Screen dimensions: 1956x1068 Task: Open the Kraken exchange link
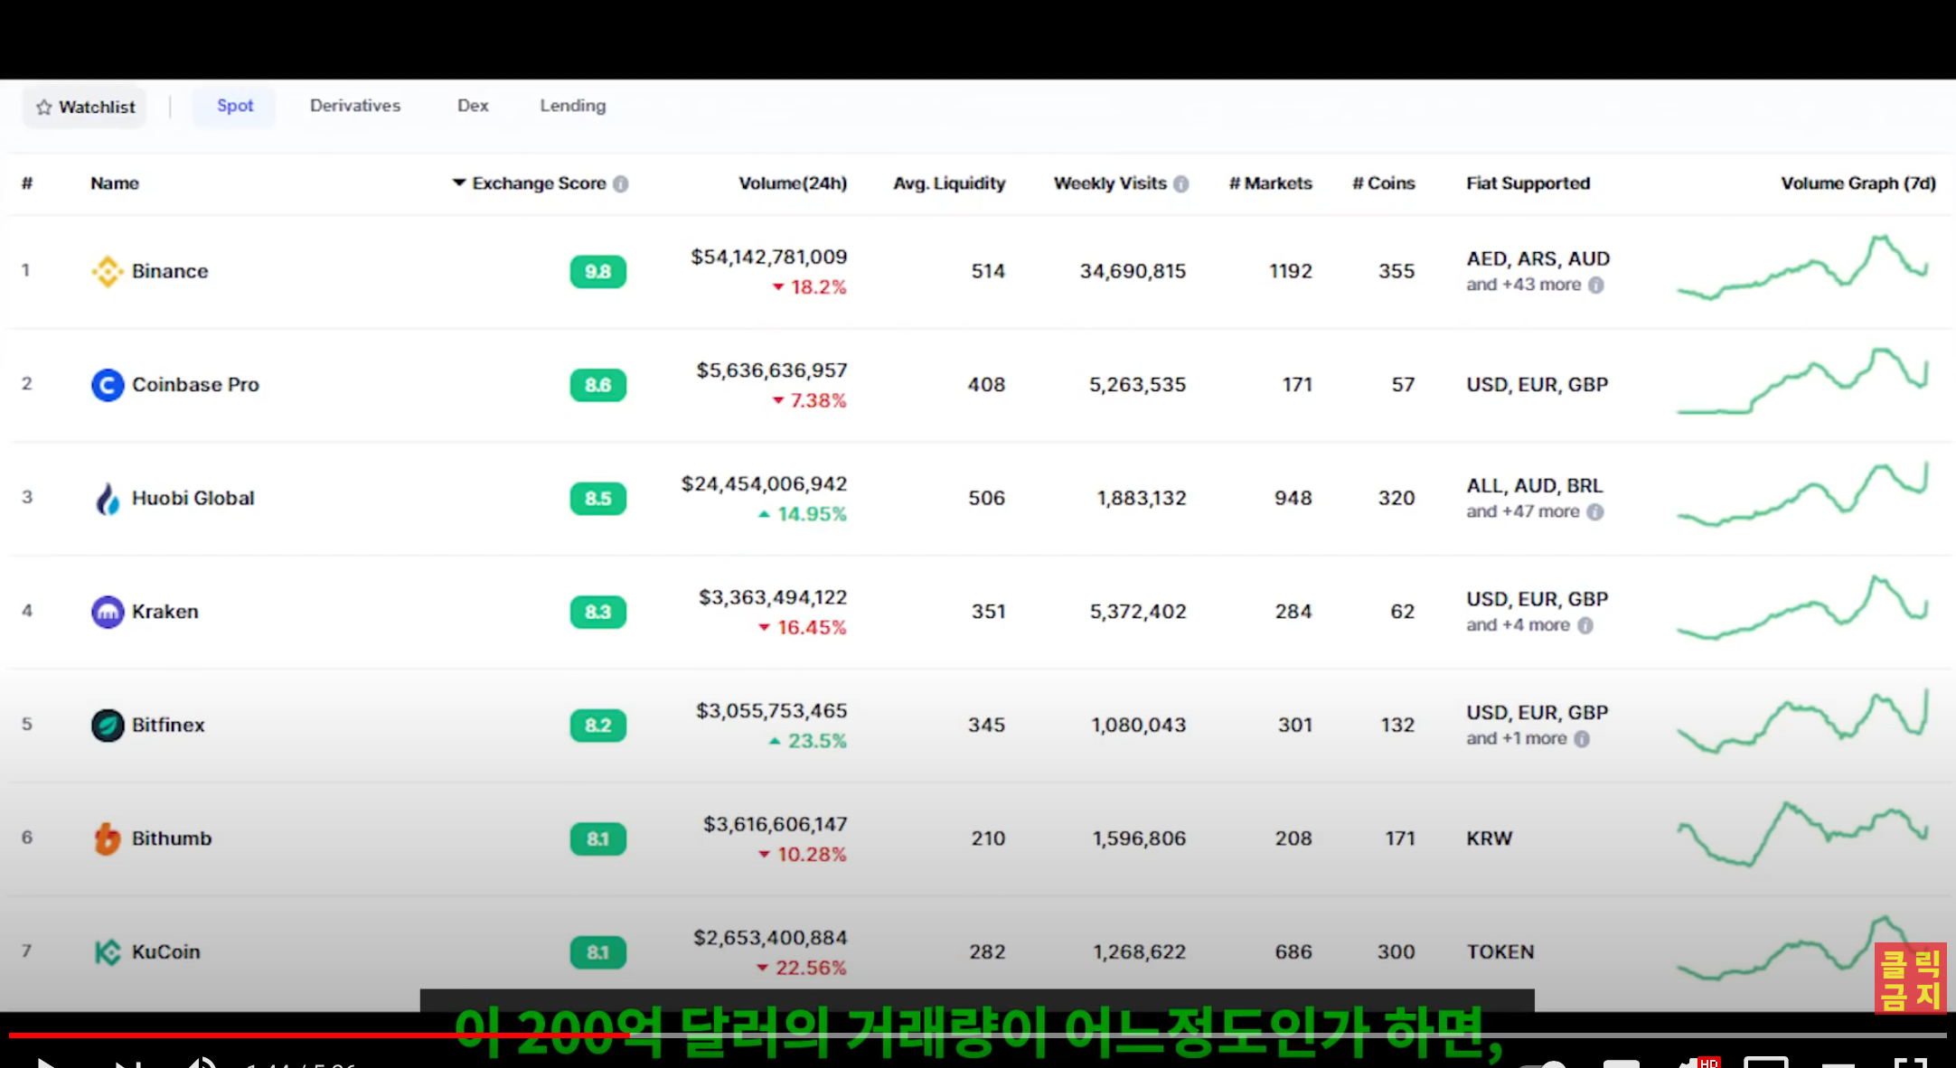click(x=165, y=612)
